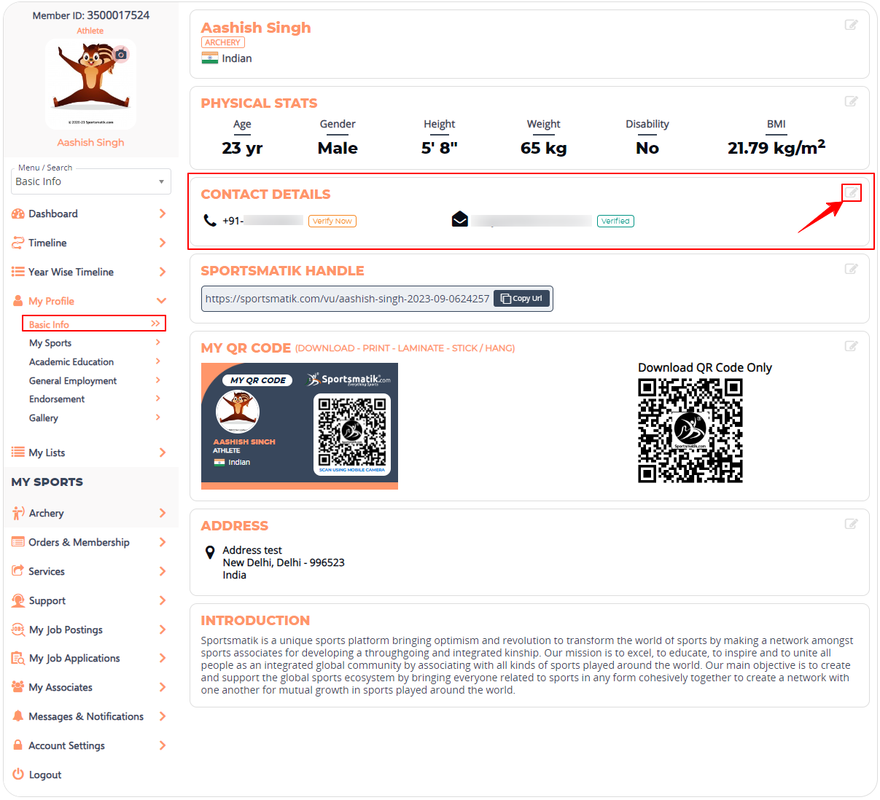Open the Menu / Search dropdown
This screenshot has height=800, width=880.
[x=91, y=181]
